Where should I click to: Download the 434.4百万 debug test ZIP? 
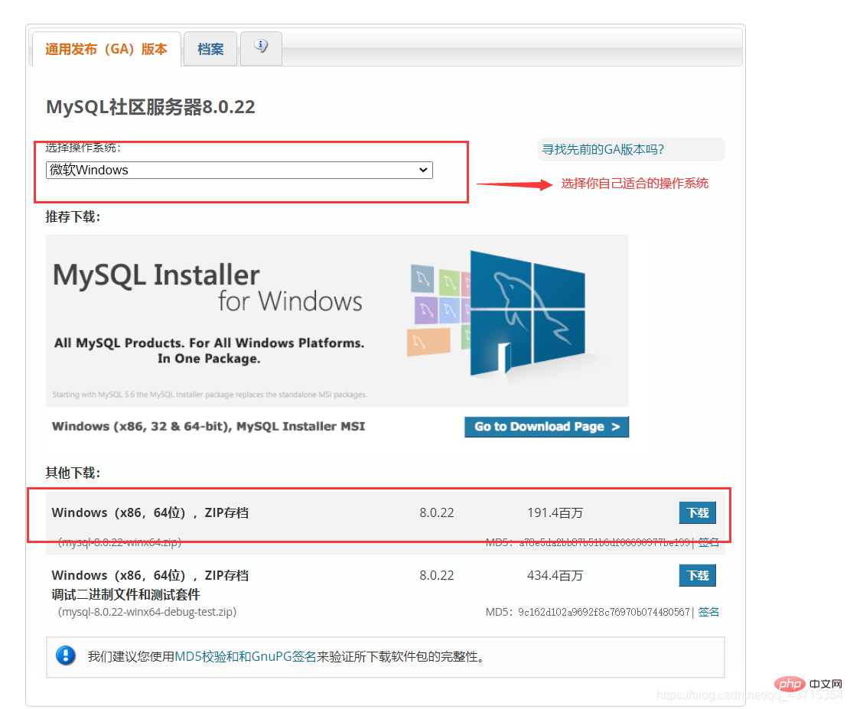pos(697,576)
